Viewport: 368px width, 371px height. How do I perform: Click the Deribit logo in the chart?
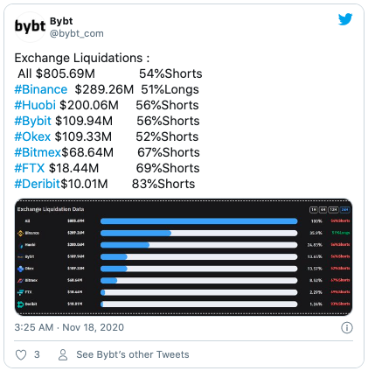click(x=20, y=304)
